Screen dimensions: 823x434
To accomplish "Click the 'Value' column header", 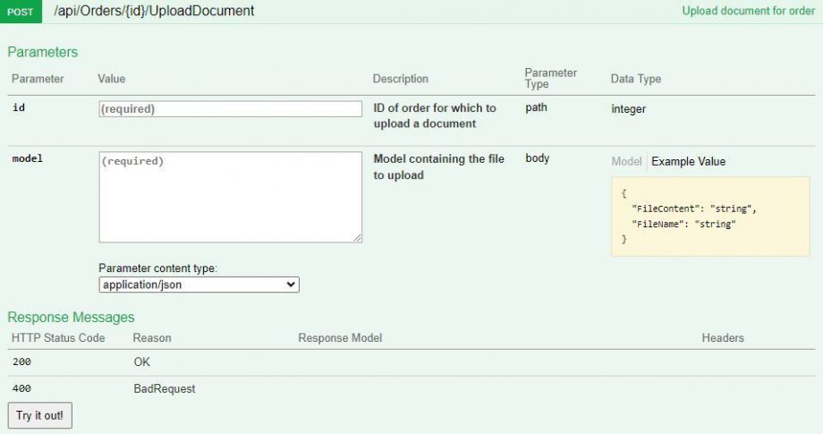I will pos(111,79).
